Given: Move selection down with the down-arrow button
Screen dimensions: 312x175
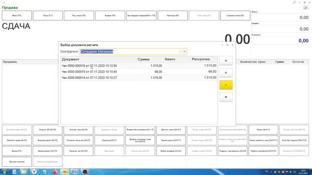Looking at the screenshot, I should point(226,73).
